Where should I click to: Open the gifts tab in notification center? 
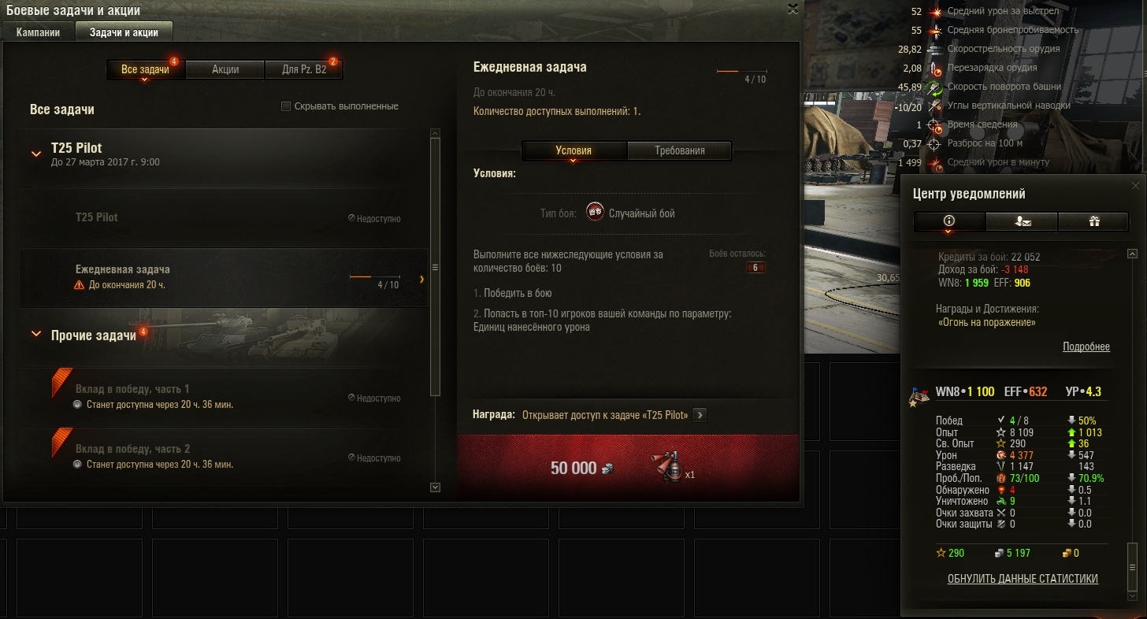point(1093,221)
